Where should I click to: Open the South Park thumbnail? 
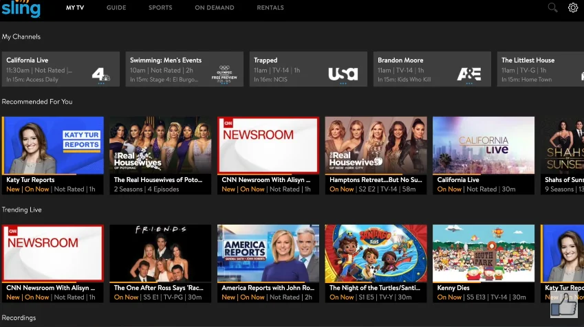point(484,253)
